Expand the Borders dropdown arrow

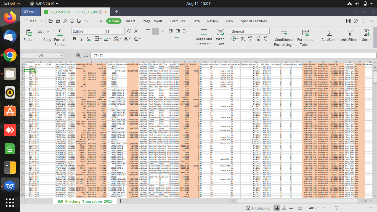101,39
